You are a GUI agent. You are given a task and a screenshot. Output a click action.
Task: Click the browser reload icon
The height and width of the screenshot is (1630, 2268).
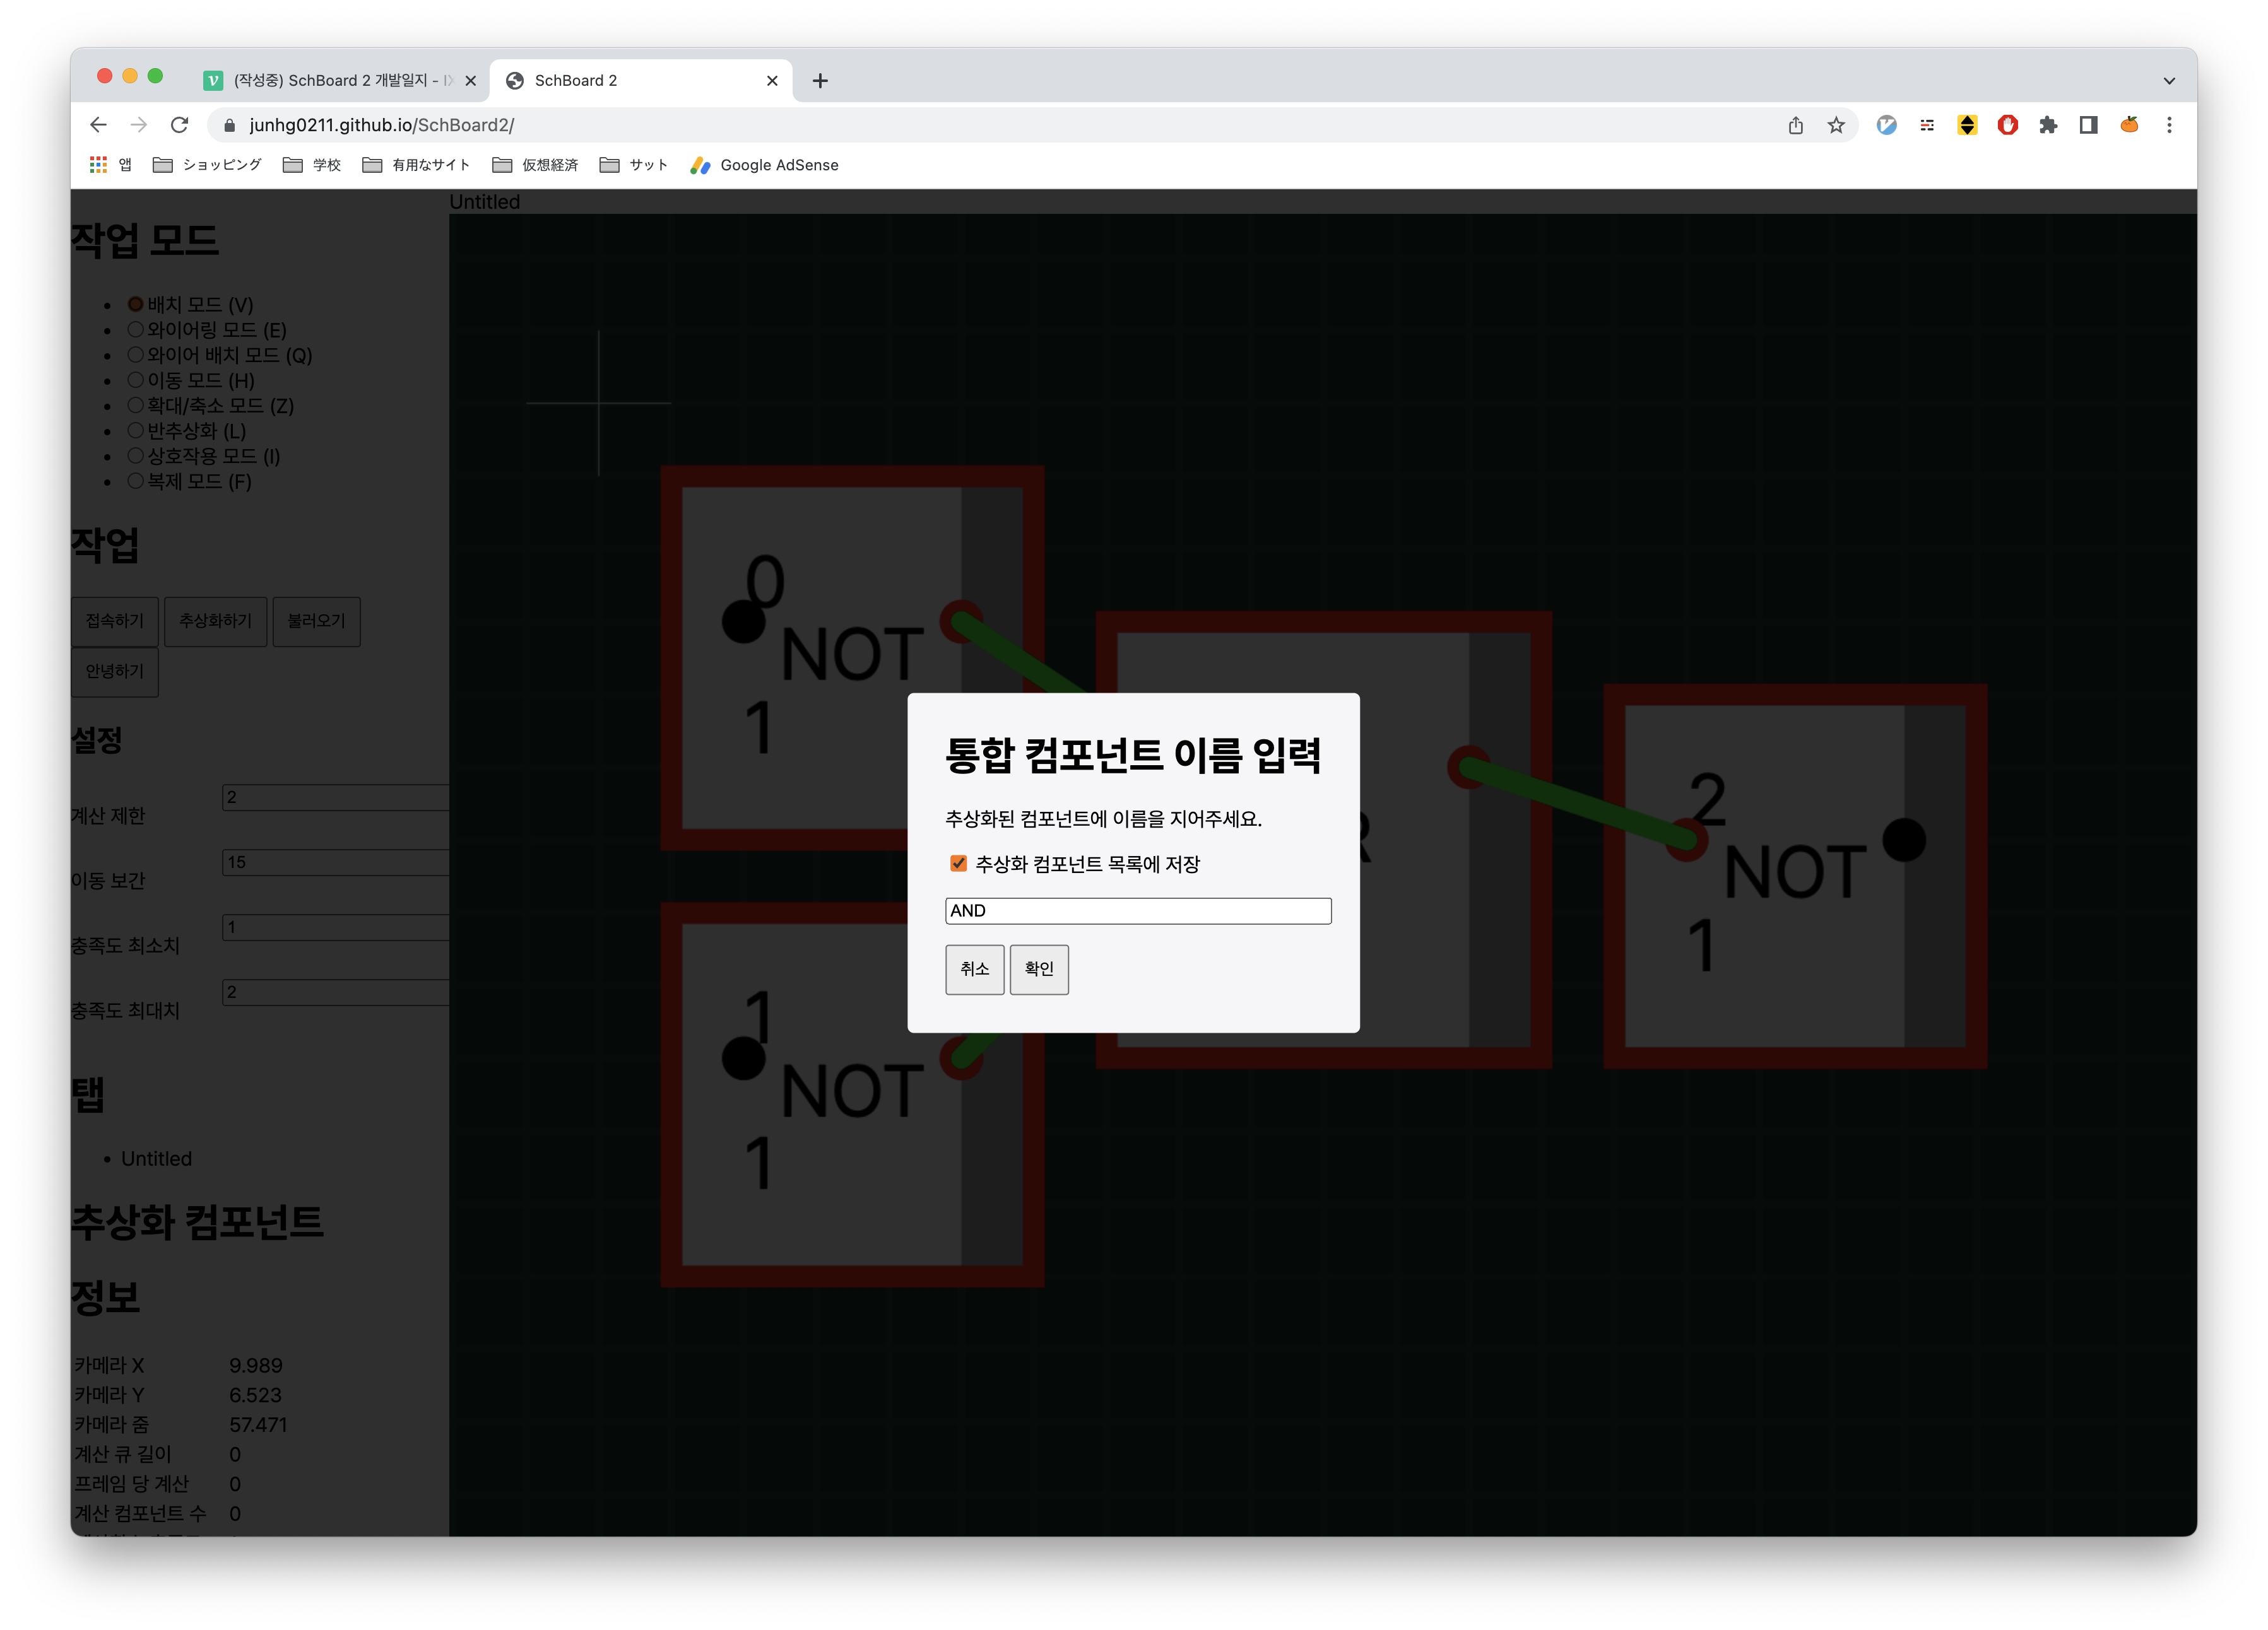(x=179, y=125)
